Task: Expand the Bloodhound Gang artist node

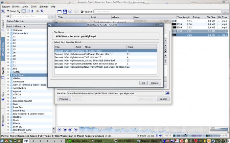Action: point(8,130)
